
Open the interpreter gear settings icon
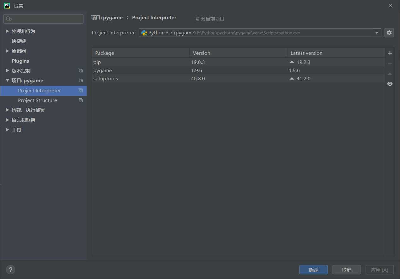(x=389, y=33)
